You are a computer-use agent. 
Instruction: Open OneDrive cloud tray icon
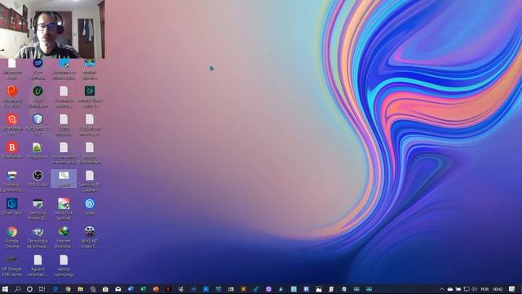coord(450,289)
